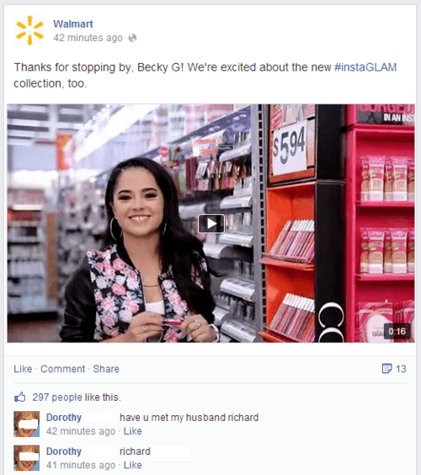Like the Walmart post
421x475 pixels.
pos(23,369)
